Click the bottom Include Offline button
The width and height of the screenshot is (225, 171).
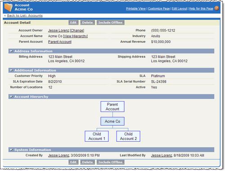coord(110,162)
